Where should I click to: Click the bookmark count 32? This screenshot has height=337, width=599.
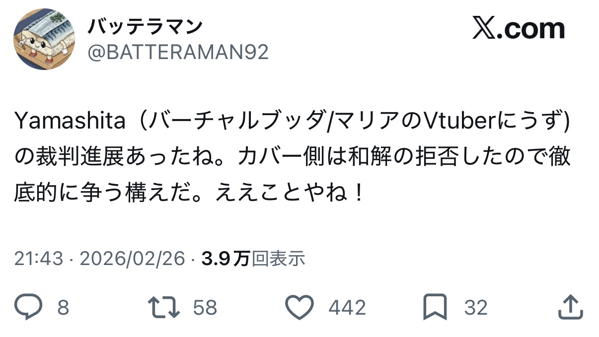point(476,308)
